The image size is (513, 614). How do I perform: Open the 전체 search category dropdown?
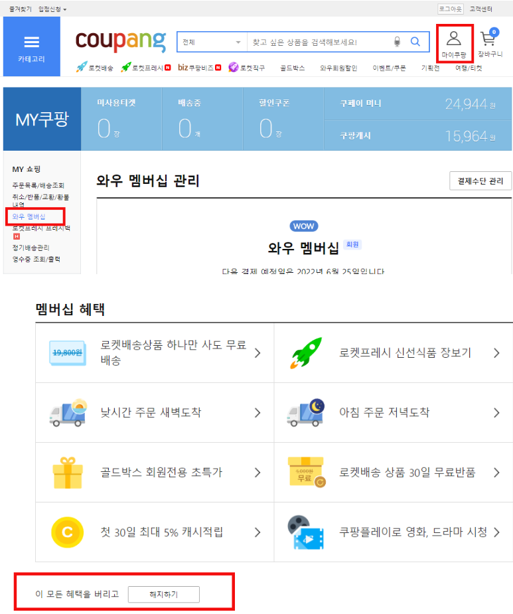coord(212,42)
